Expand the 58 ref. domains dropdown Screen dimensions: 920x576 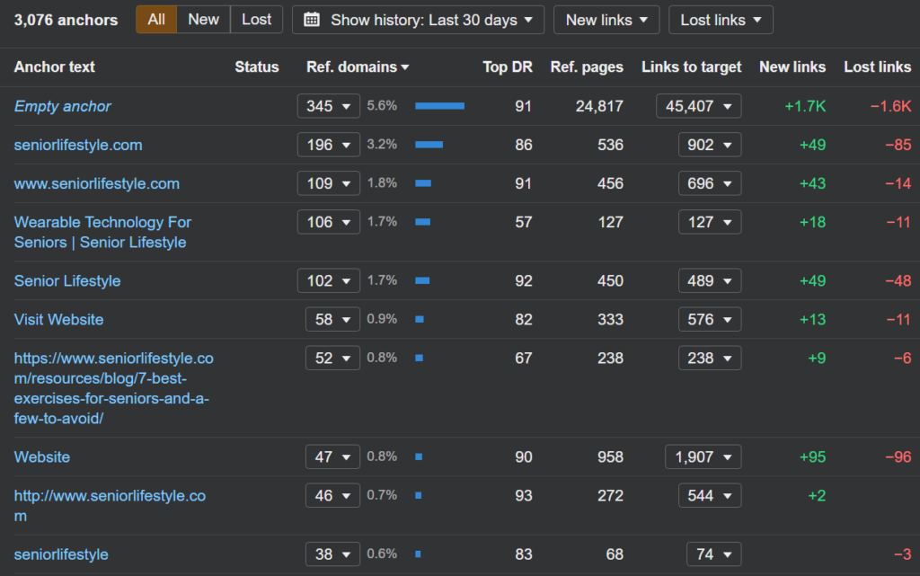(x=332, y=320)
